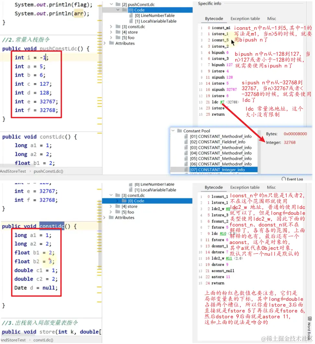Screen dimensions: 315x344
Task: Click the 'int f = 32768;' line in top editor
Action: (x=36, y=110)
